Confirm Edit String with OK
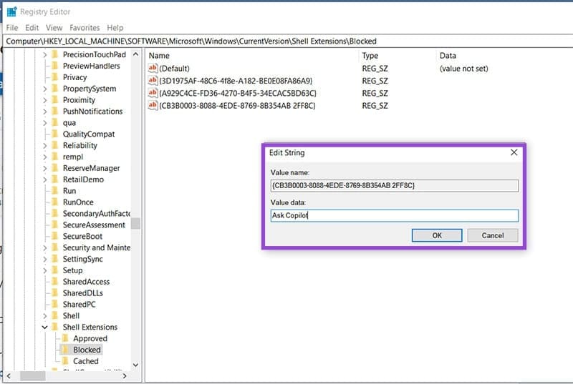Screen dimensions: 573x384 point(437,235)
